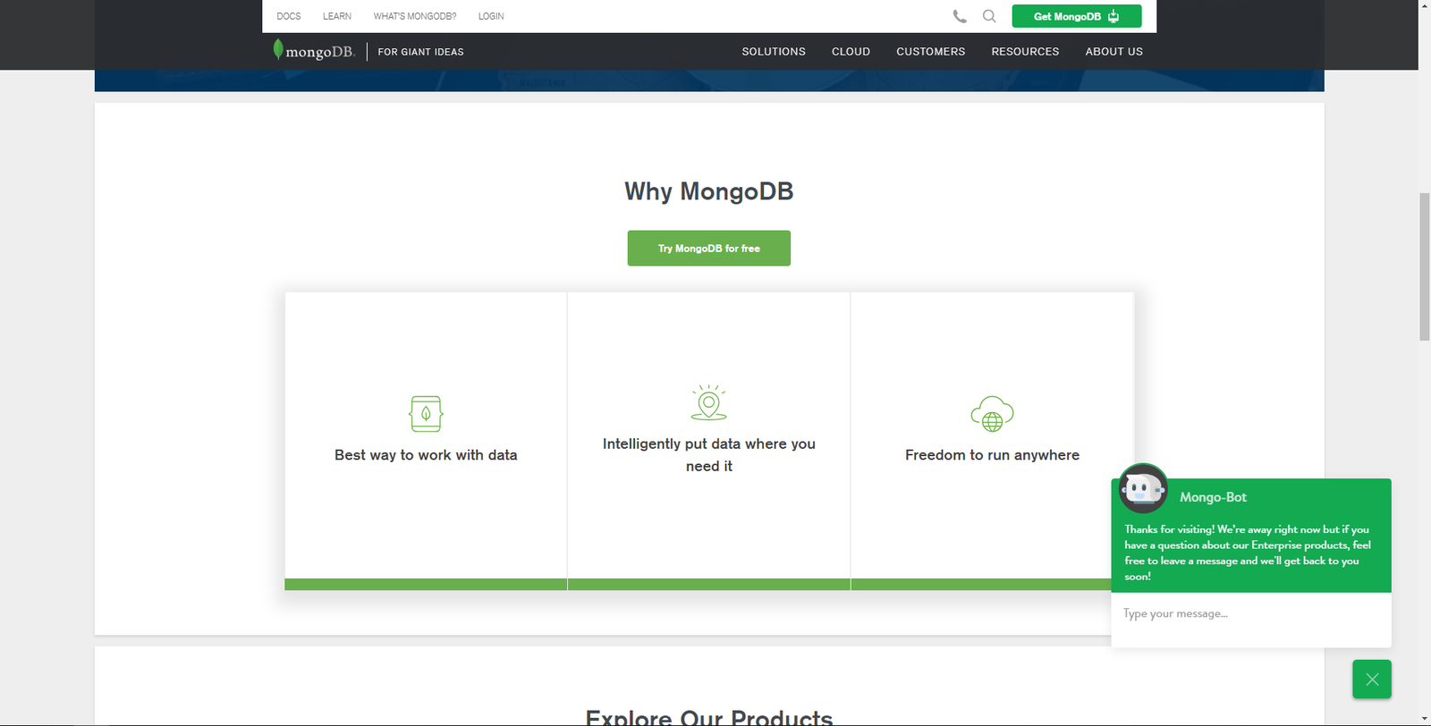Click the Mongo-Bot chat title

1213,497
